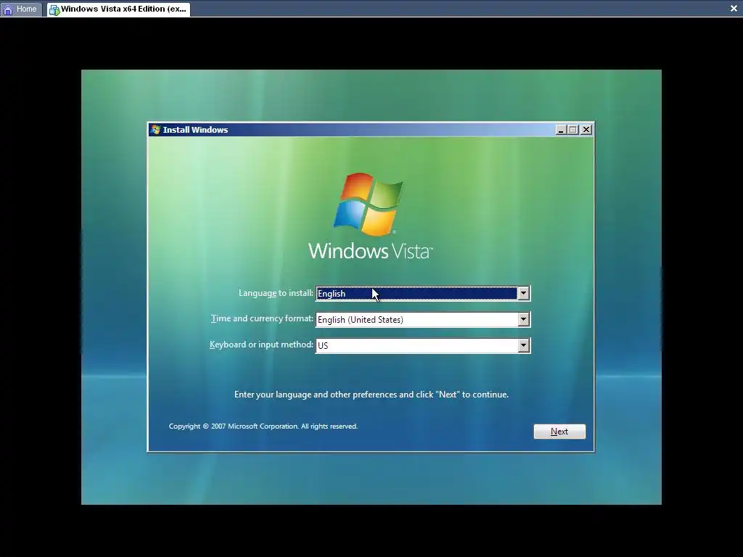The width and height of the screenshot is (743, 557).
Task: Close the VM tab with the X
Action: [x=734, y=9]
